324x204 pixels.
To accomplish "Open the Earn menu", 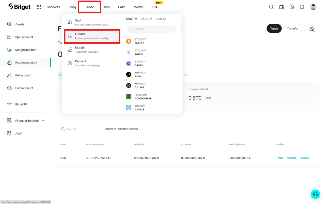I will click(x=121, y=7).
